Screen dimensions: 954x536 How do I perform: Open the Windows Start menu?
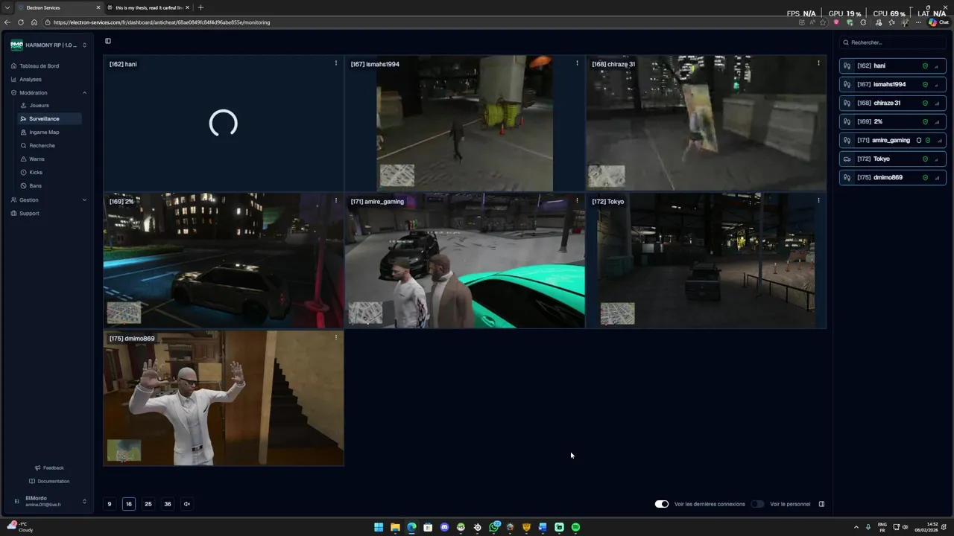tap(379, 527)
